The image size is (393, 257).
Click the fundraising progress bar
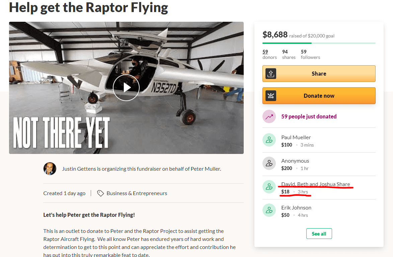click(x=319, y=43)
